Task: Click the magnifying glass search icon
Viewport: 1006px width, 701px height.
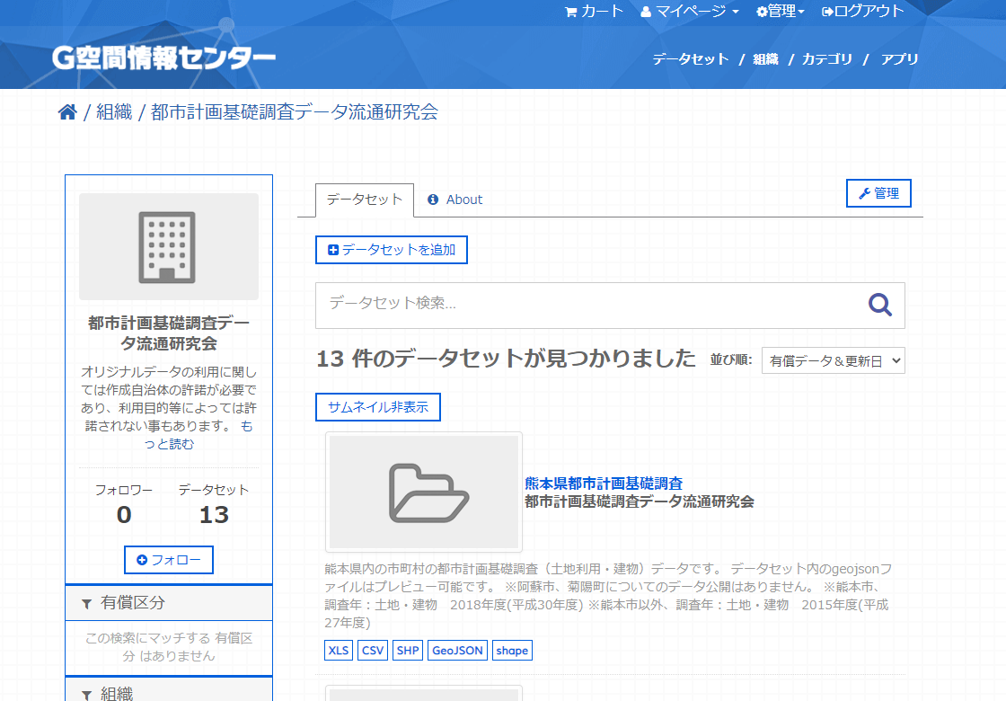Action: point(879,306)
